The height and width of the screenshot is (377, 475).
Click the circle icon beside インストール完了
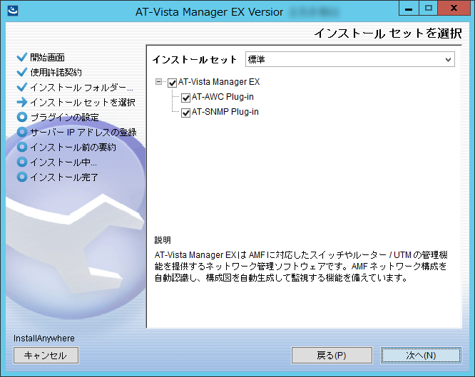click(x=21, y=177)
